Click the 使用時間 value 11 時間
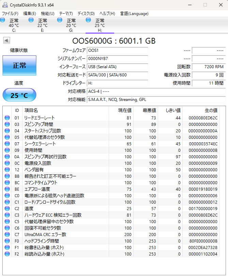Viewport: 228px width, 277px height. [x=209, y=83]
